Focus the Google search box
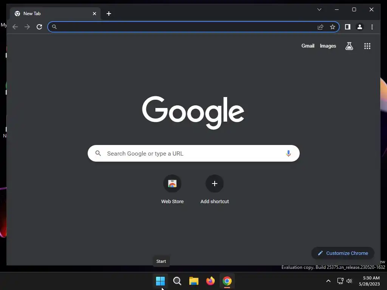 (193, 153)
